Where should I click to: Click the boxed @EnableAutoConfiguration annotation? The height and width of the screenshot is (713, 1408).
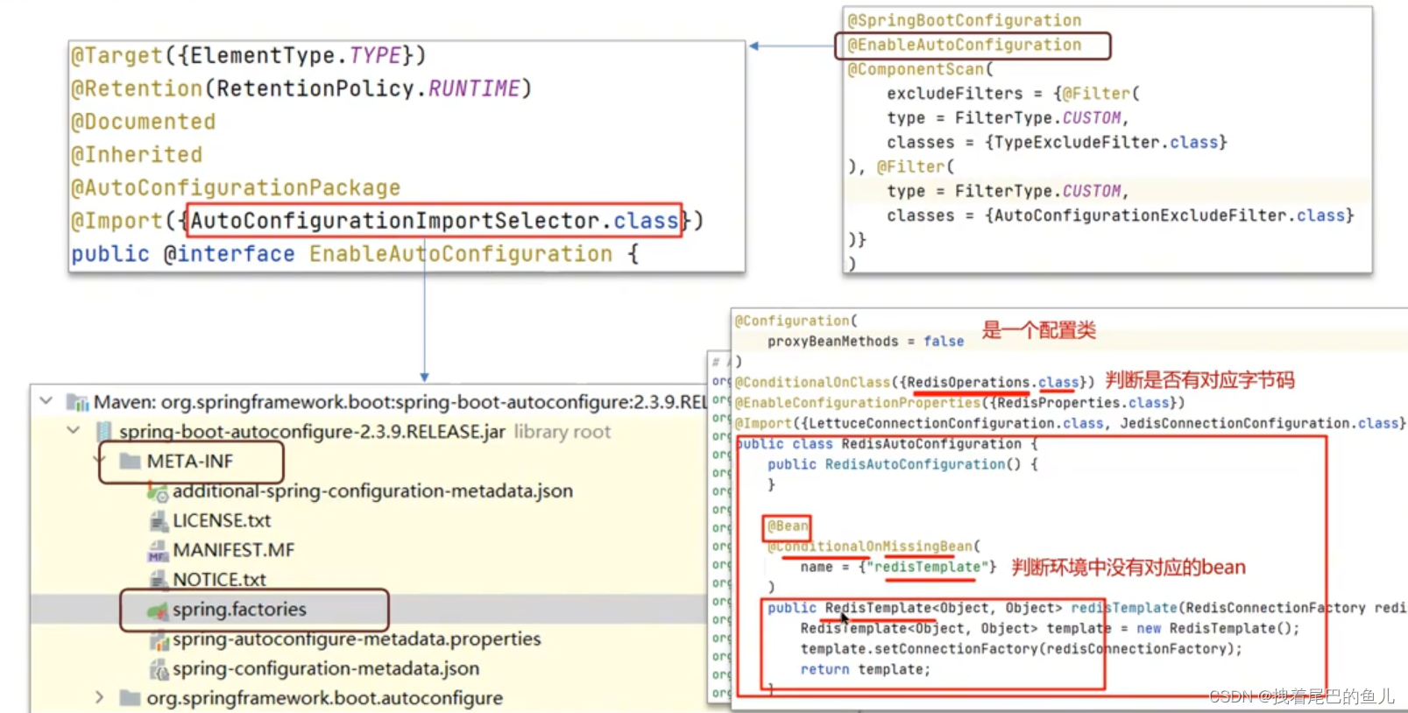point(964,45)
